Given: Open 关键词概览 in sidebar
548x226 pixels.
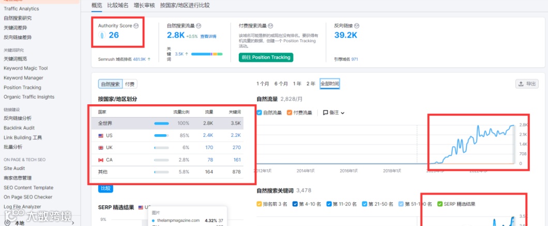Looking at the screenshot, I should [x=15, y=59].
